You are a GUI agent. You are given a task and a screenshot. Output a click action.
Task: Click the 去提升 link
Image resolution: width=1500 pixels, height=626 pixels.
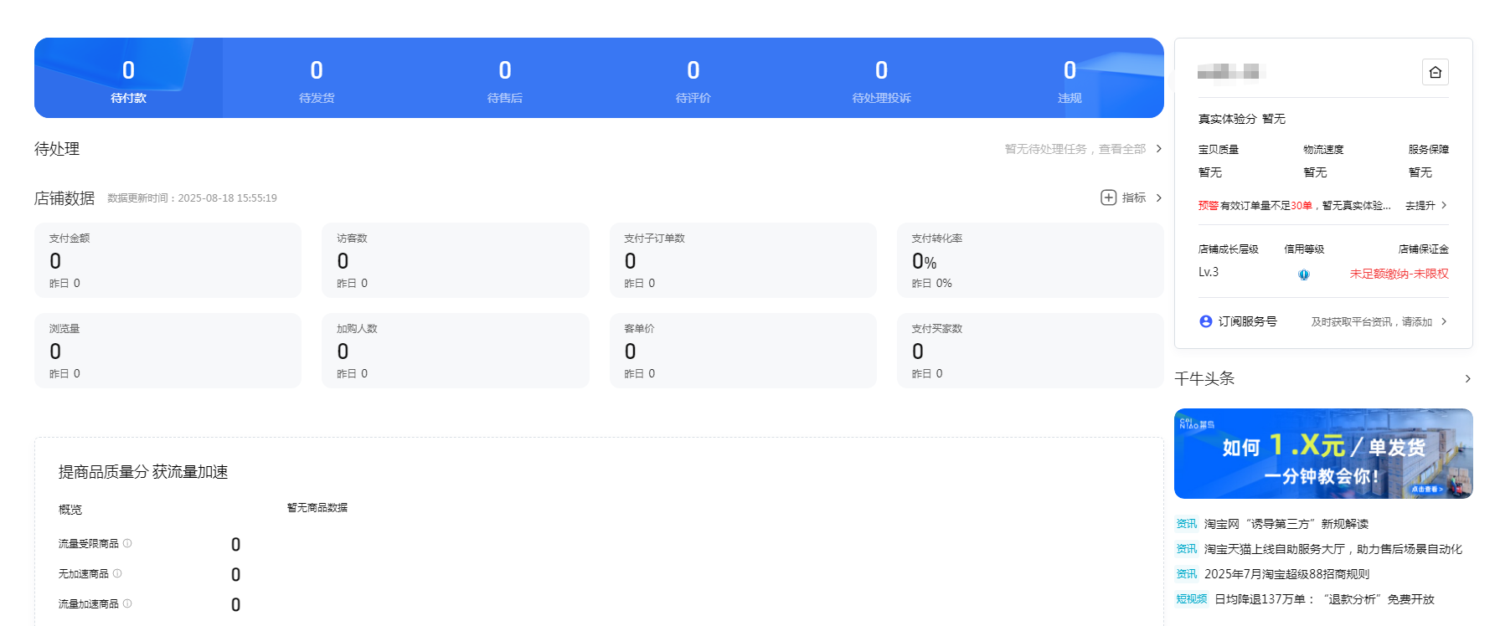(x=1420, y=205)
